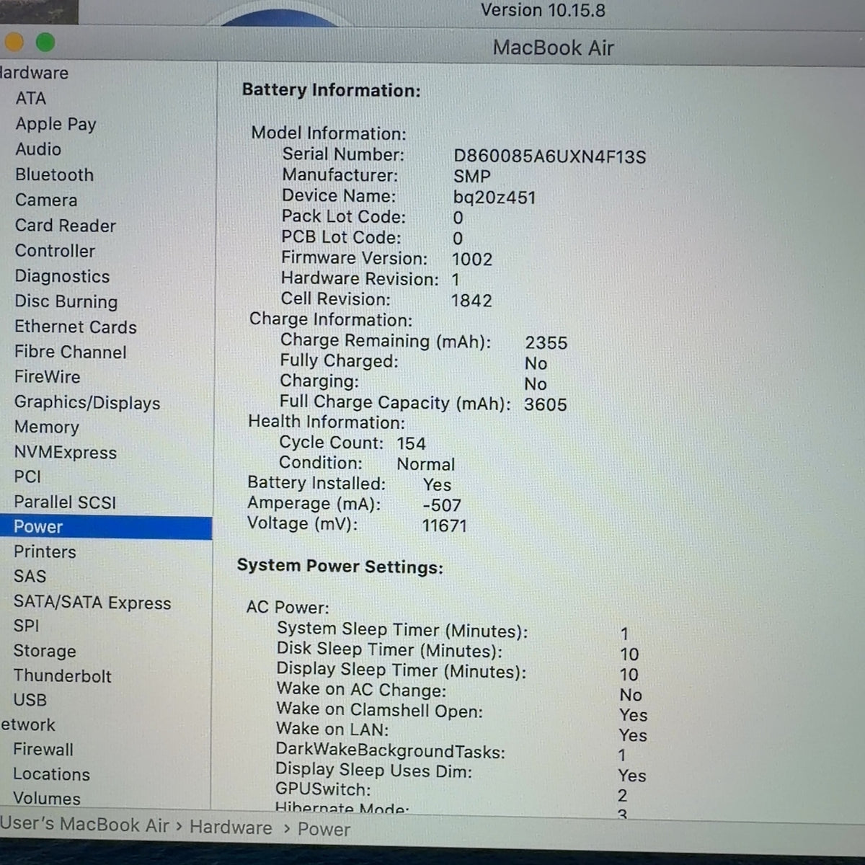Click Power in the path bar
The height and width of the screenshot is (865, 865).
pyautogui.click(x=324, y=829)
